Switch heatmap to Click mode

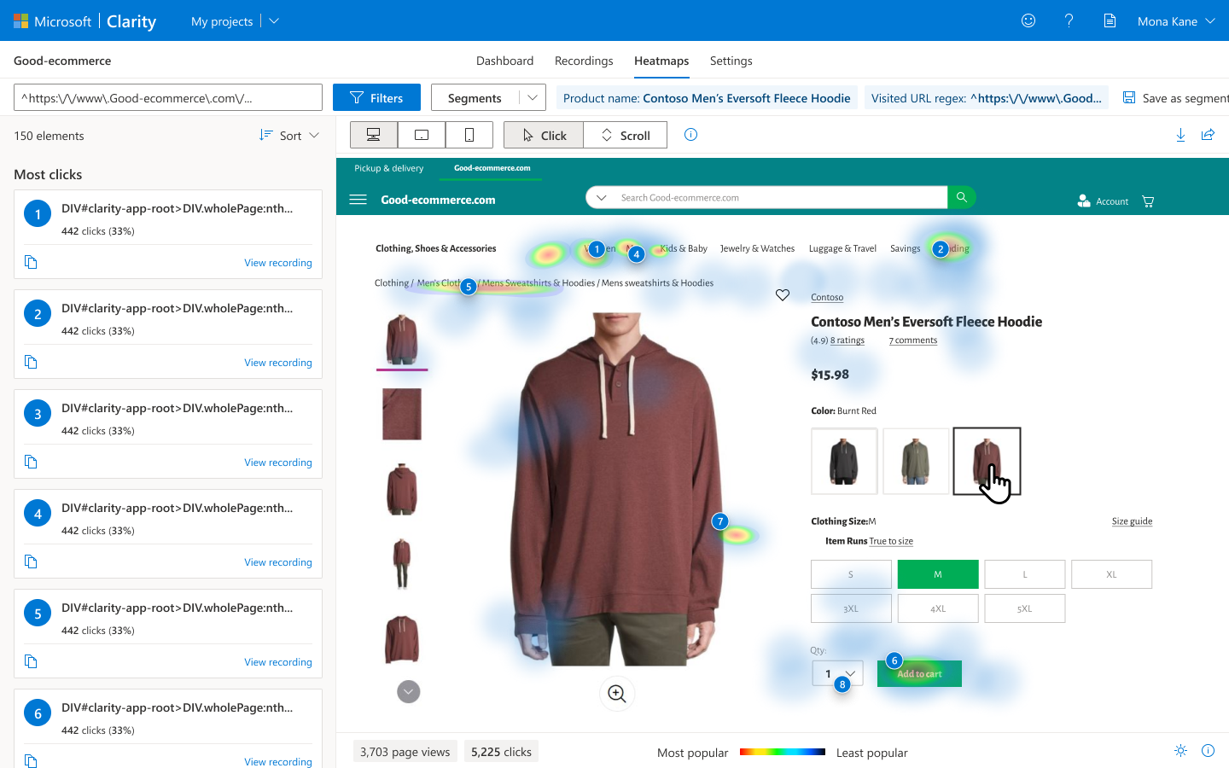(544, 135)
